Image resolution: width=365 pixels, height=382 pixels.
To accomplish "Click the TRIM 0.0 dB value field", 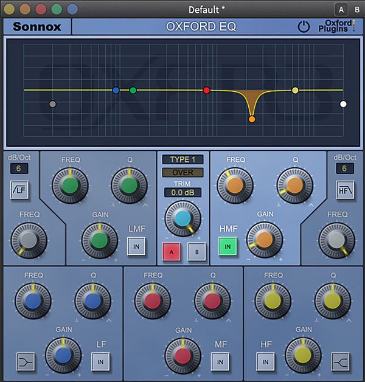I will pyautogui.click(x=182, y=192).
